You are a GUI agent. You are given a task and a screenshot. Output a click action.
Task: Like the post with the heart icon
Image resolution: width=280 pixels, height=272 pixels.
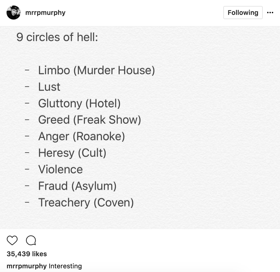pos(12,241)
